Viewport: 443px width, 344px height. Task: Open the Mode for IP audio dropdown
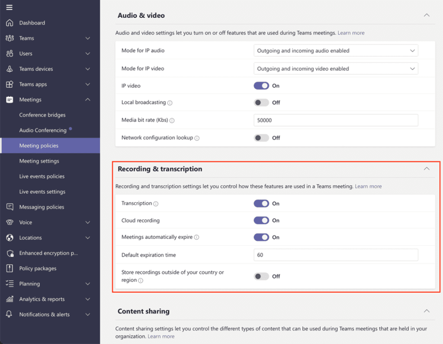coord(336,51)
